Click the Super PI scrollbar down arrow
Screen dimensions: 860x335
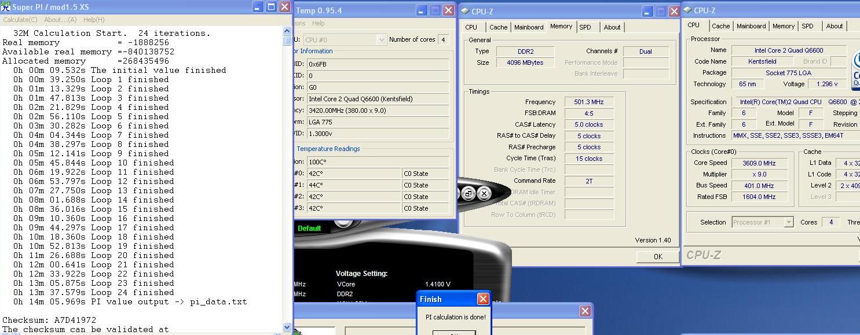(287, 327)
